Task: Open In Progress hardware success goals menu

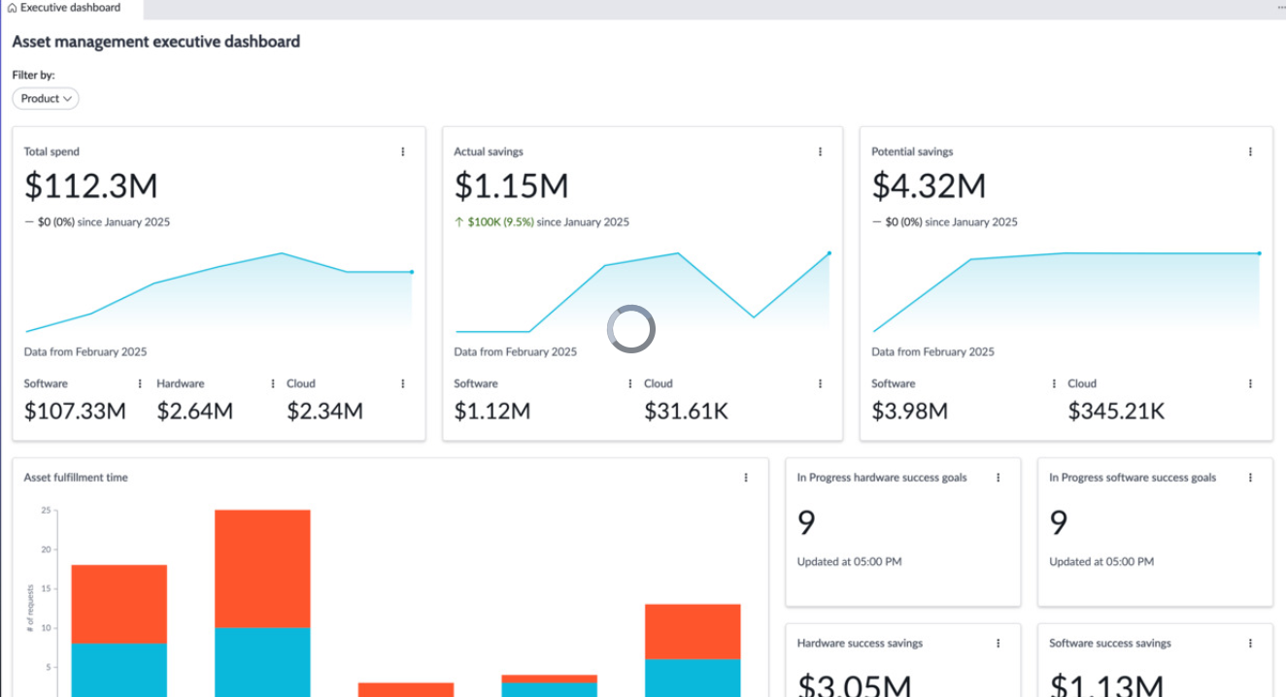Action: [998, 478]
